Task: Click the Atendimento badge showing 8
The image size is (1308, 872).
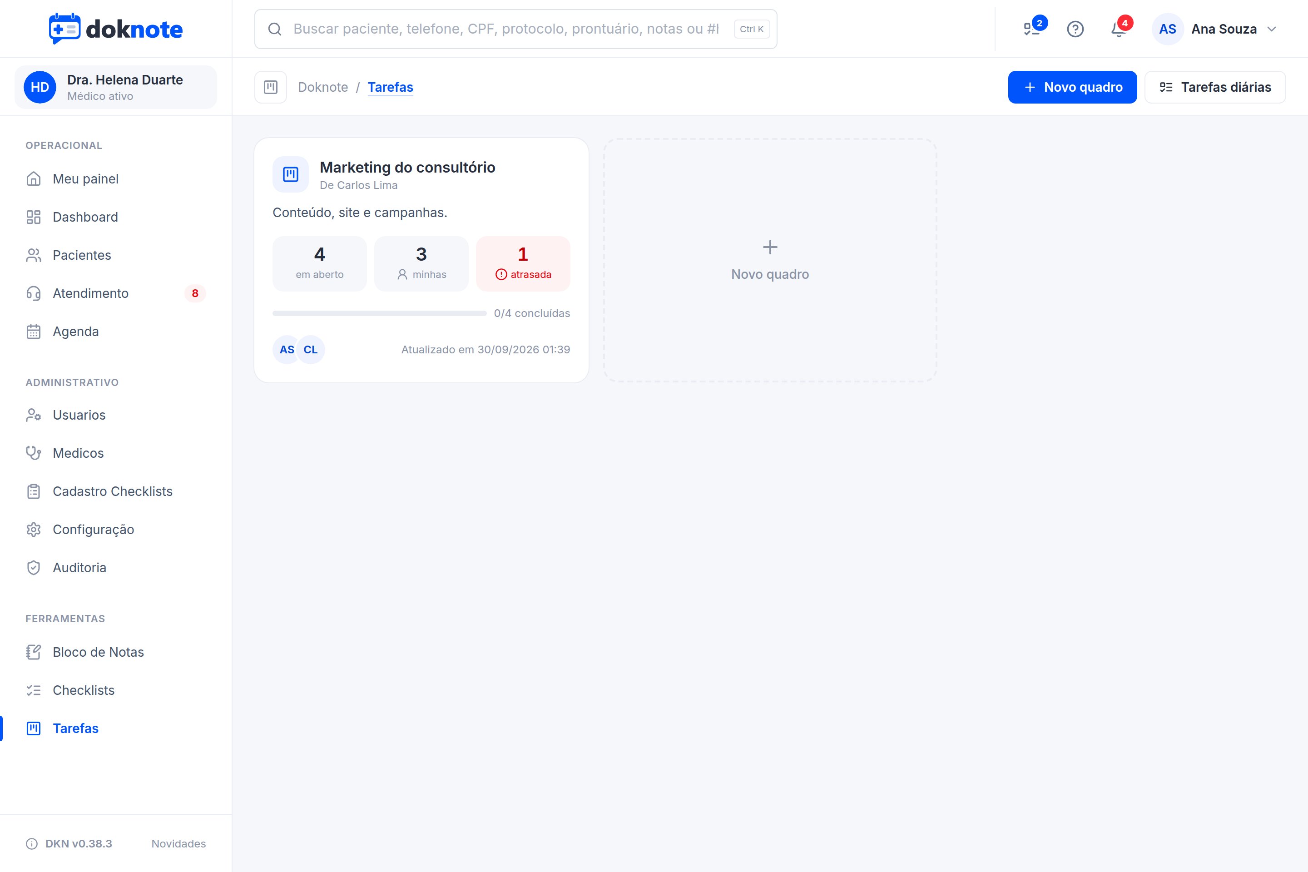Action: [x=195, y=293]
